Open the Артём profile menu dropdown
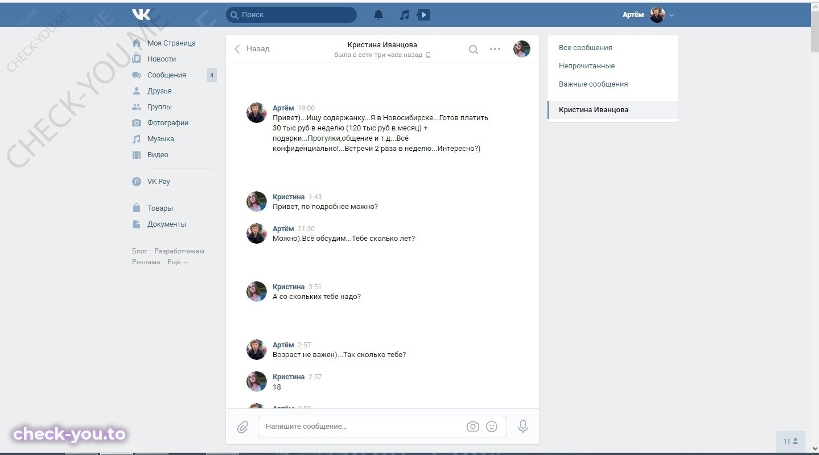 pos(648,15)
